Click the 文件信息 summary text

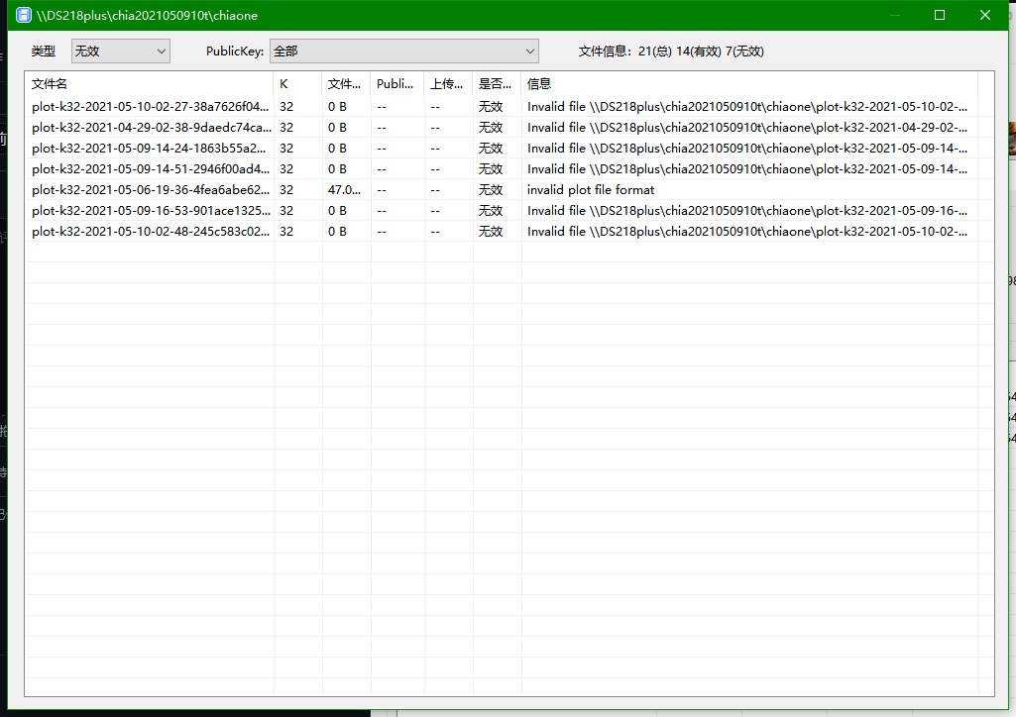(670, 51)
